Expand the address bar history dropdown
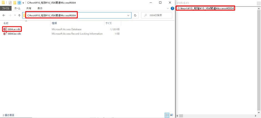261x118 pixels. coord(128,16)
